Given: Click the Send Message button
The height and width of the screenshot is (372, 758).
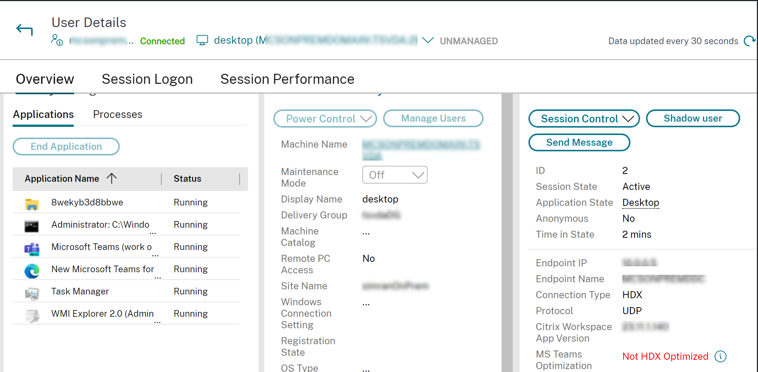Looking at the screenshot, I should click(x=579, y=142).
